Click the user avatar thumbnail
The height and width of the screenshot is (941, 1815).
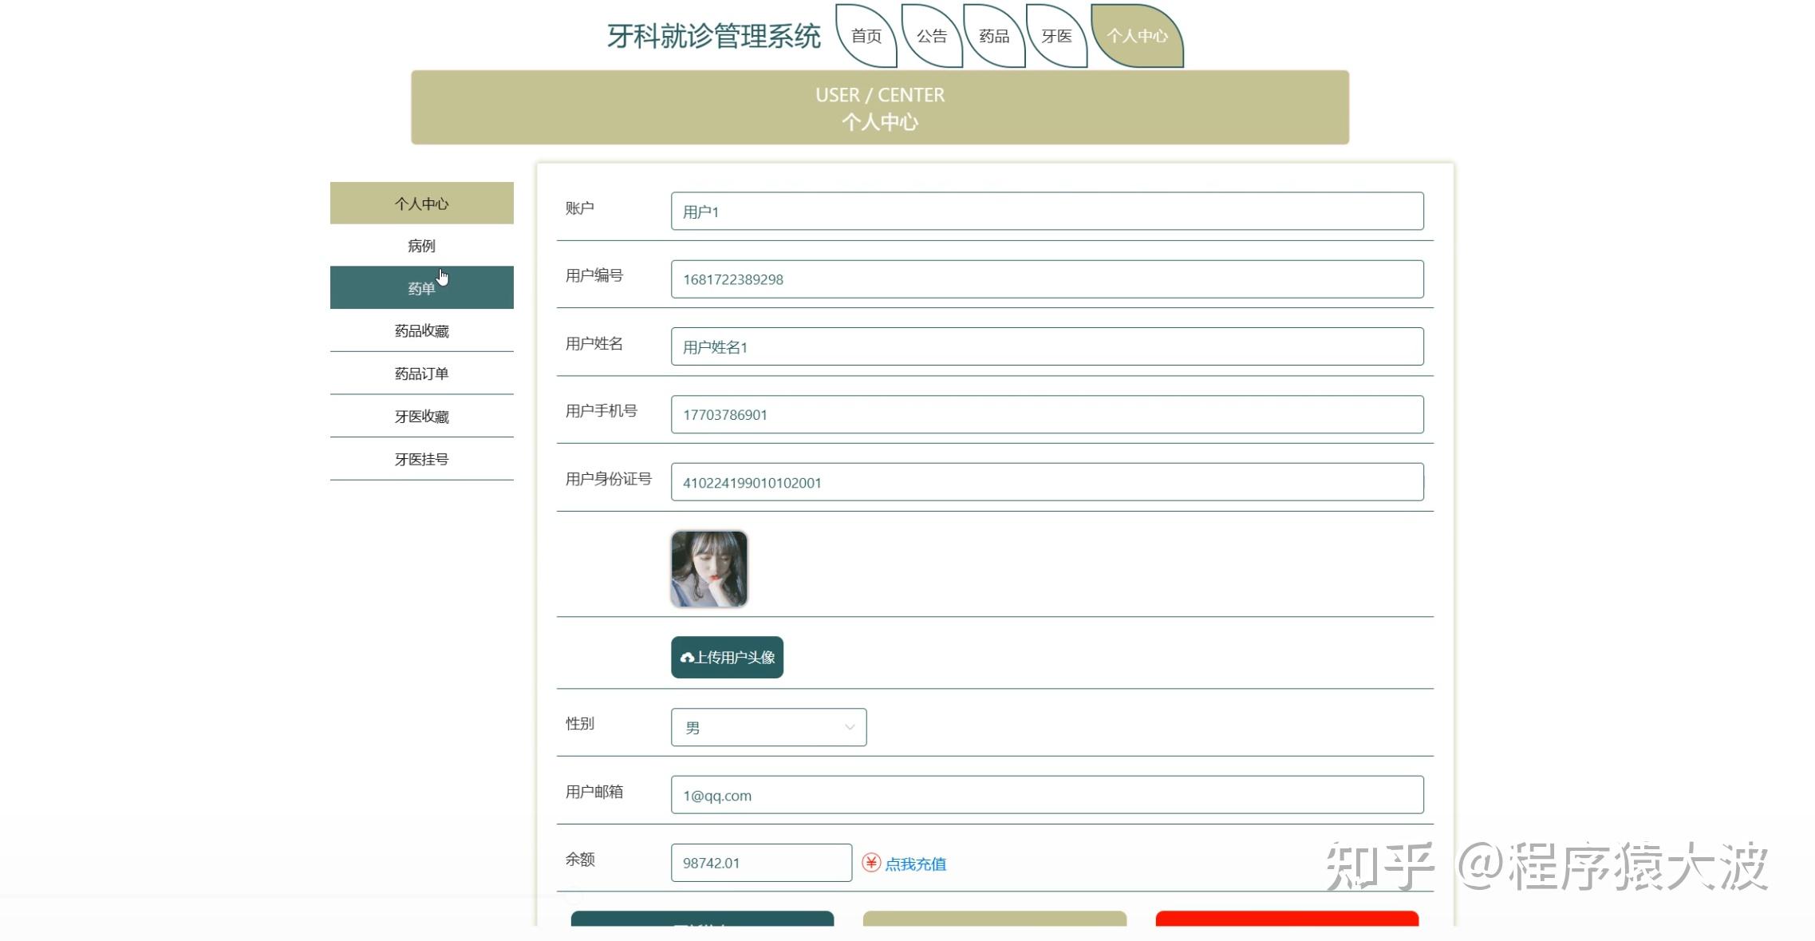709,569
